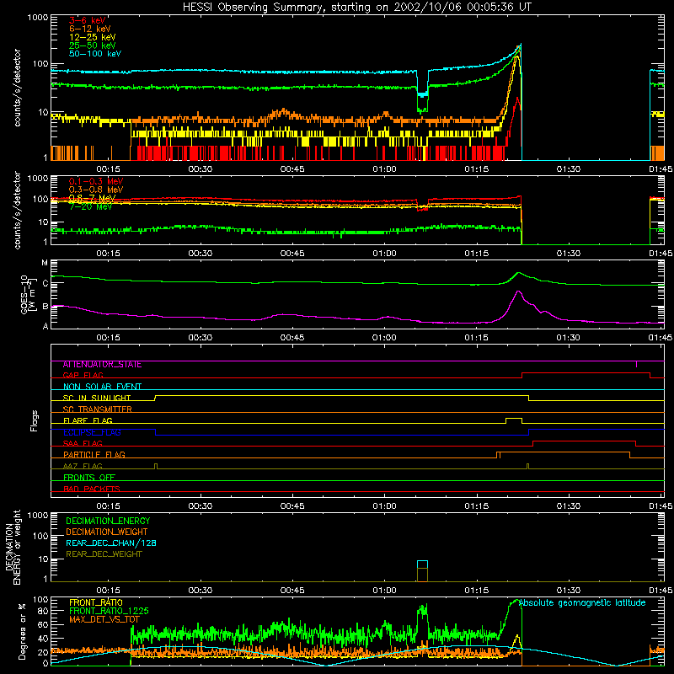Click the vertical Flags axis title
The image size is (674, 674).
click(x=34, y=420)
